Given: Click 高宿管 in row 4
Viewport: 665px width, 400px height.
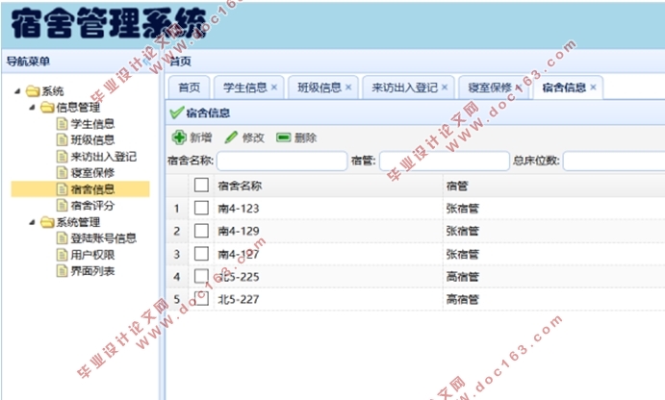Looking at the screenshot, I should click(462, 276).
